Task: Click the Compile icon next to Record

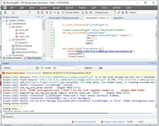Action: (51, 12)
